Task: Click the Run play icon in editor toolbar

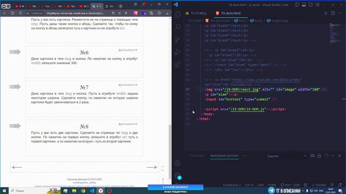Action: pyautogui.click(x=325, y=13)
